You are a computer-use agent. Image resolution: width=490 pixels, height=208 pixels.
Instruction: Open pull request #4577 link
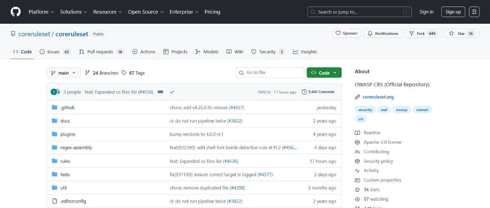click(265, 174)
